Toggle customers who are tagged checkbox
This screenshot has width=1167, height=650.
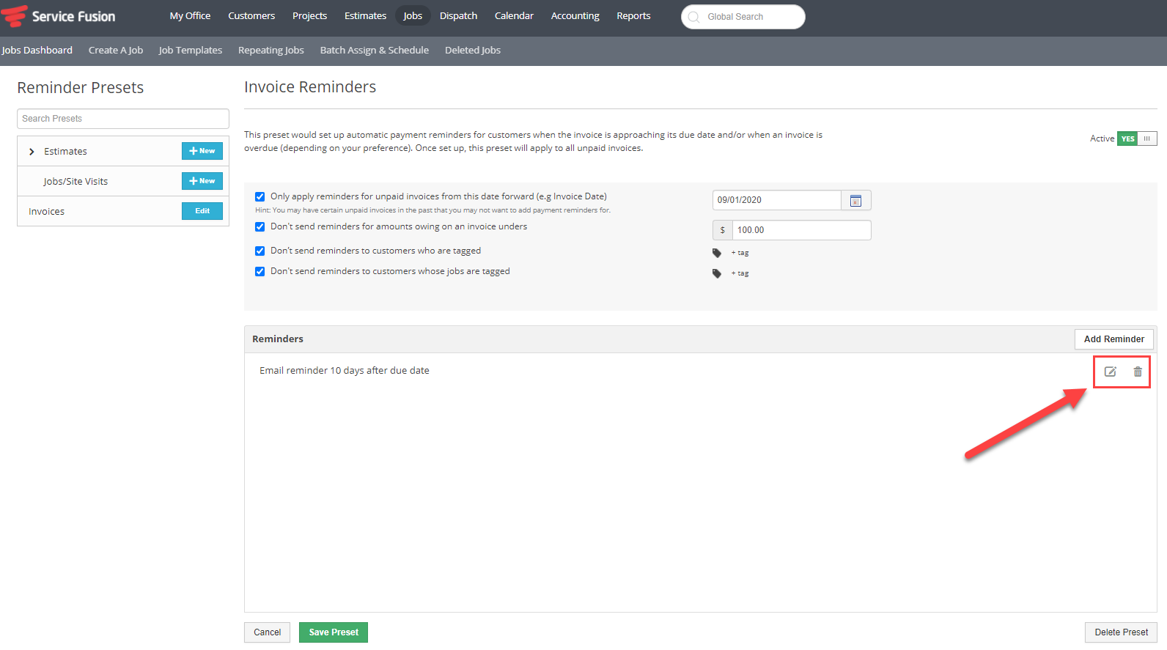(x=259, y=251)
